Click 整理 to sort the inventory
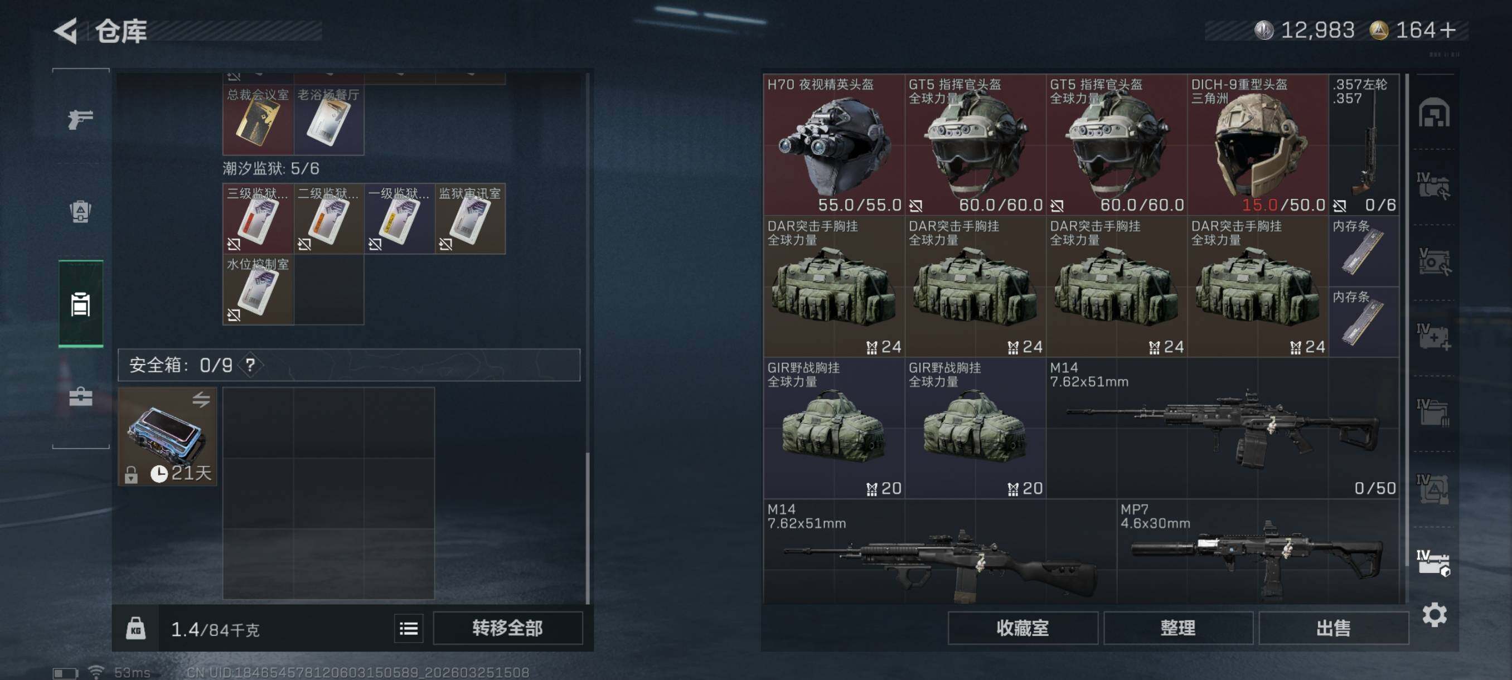Screen dimensions: 1512x680 [x=1177, y=628]
